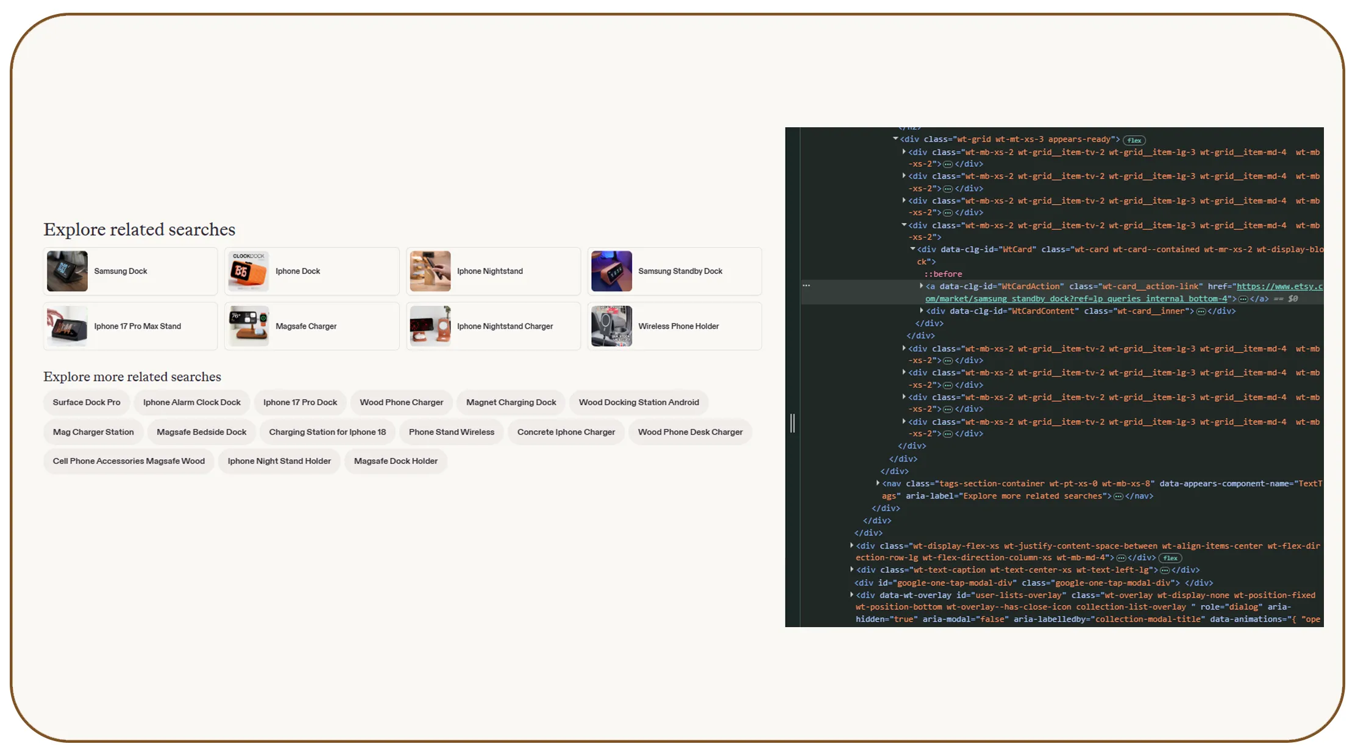Click ellipsis badge in wt-text-caption div

click(1165, 571)
